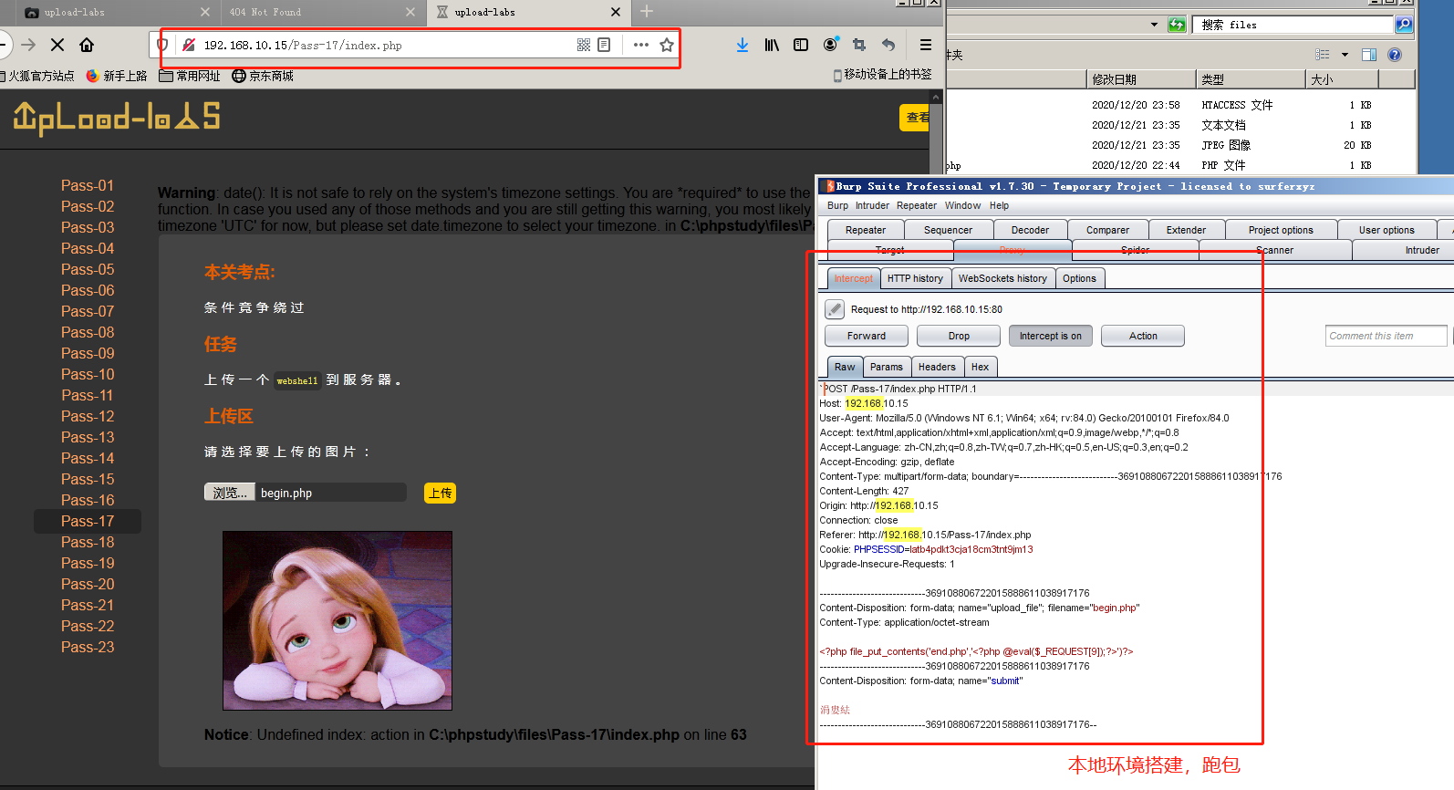This screenshot has width=1454, height=790.
Task: Click Explorer's view mode icon
Action: coord(1323,55)
